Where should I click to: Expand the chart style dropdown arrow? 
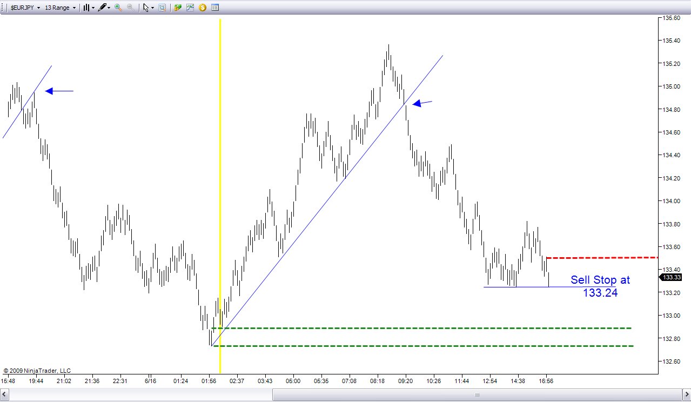click(x=93, y=8)
